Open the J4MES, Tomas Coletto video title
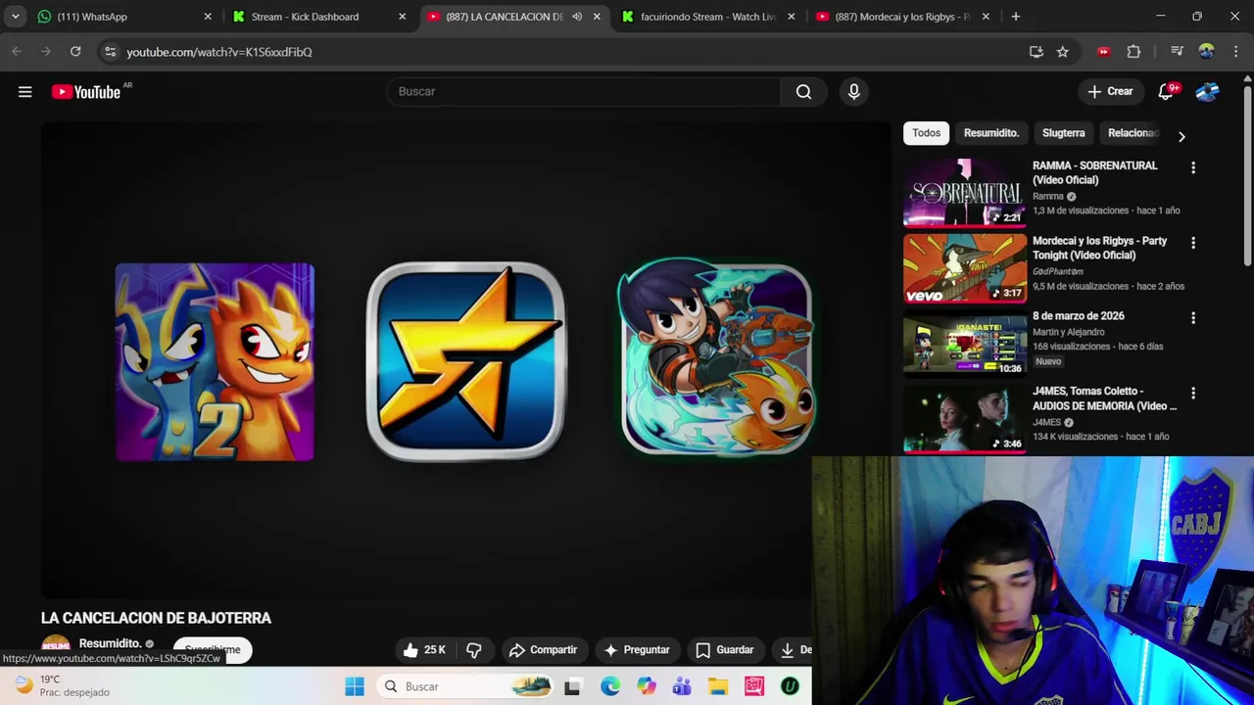Screen dimensions: 1254x705 click(1104, 399)
